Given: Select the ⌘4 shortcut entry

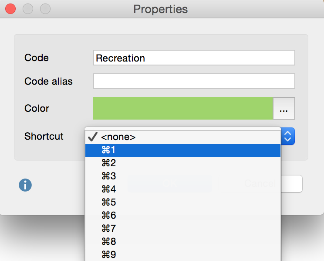Looking at the screenshot, I should coord(109,189).
